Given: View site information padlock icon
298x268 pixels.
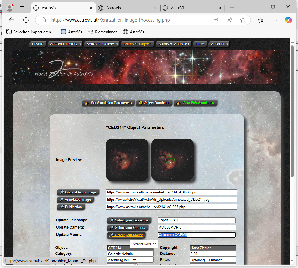Looking at the screenshot, I should [44, 20].
